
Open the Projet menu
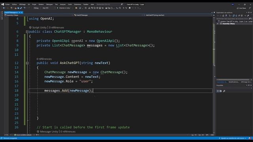pos(34,4)
